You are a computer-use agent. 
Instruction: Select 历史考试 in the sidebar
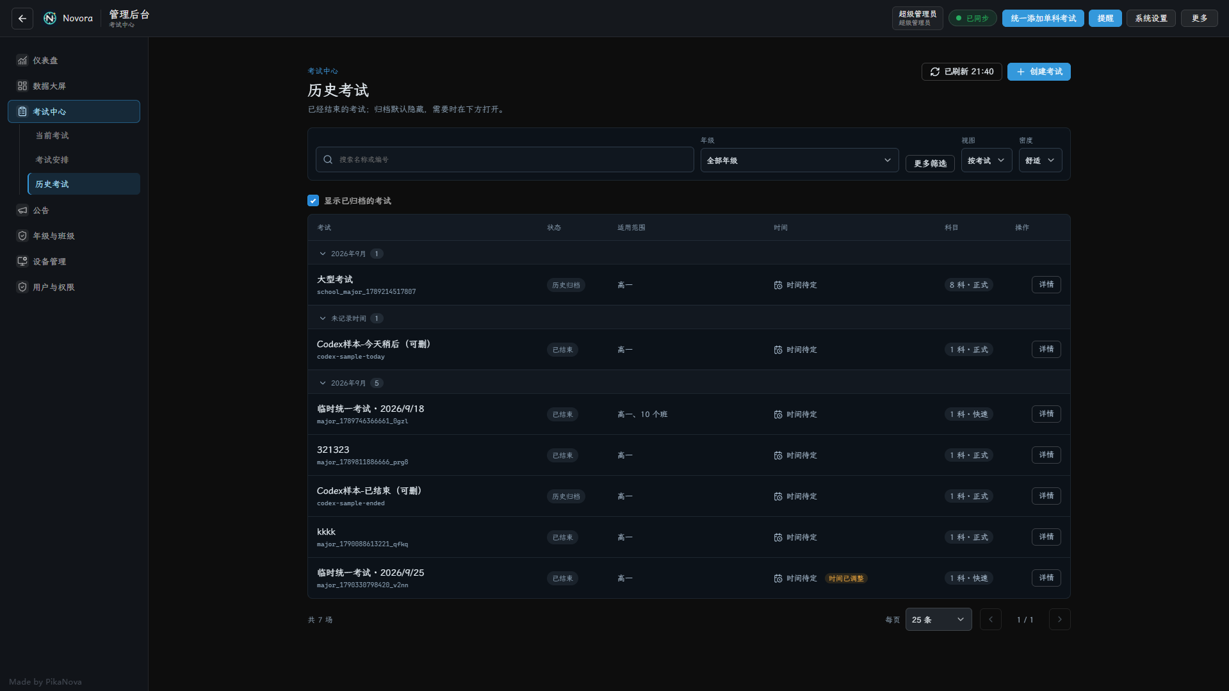point(83,184)
